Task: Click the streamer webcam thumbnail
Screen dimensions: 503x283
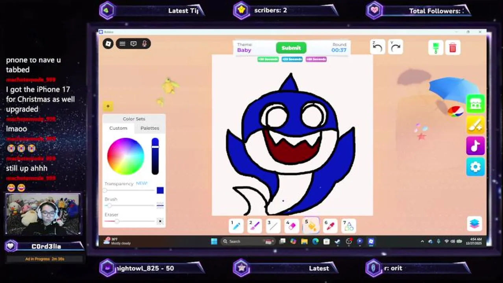Action: [x=43, y=214]
